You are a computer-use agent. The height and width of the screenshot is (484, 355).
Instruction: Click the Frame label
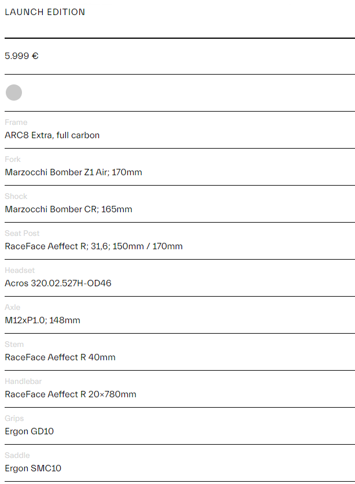click(x=16, y=122)
